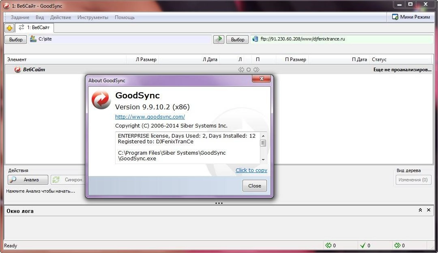Image resolution: width=438 pixels, height=253 pixels.
Task: Click the Version 9.9.10.2 (x86) text
Action: point(152,107)
